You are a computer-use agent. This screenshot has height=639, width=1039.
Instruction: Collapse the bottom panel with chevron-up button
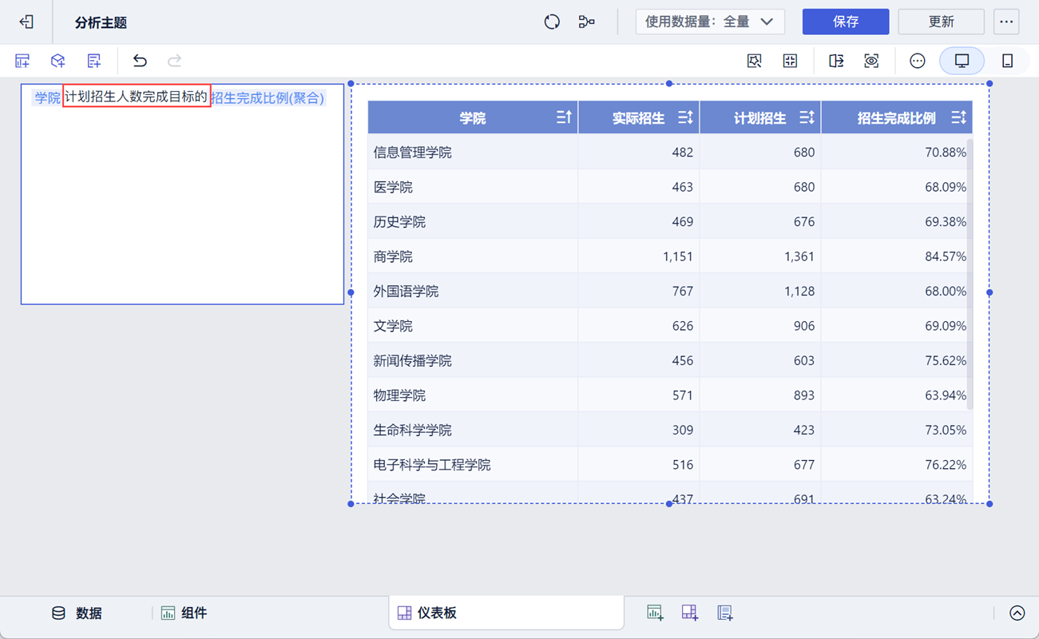[x=1017, y=613]
